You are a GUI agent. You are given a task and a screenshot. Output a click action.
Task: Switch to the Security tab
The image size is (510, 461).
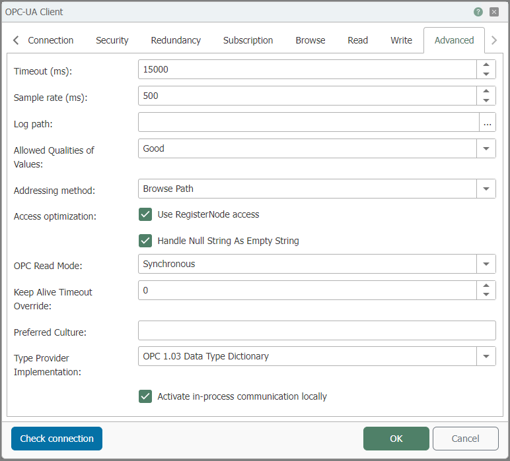[x=112, y=40]
